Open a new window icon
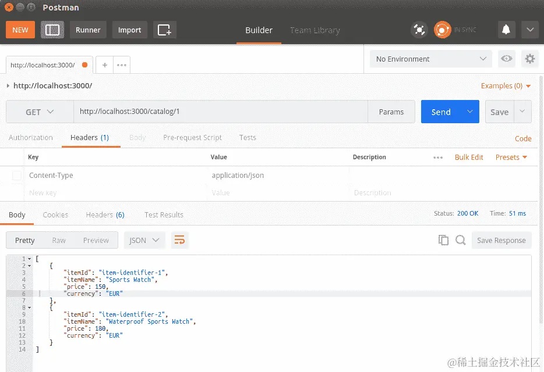The width and height of the screenshot is (544, 372). click(x=164, y=30)
